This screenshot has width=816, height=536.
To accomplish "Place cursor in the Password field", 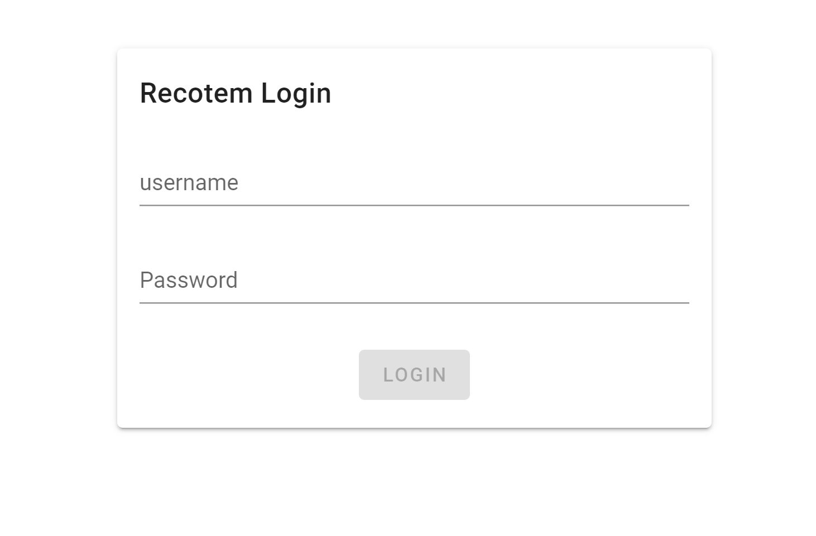I will (x=413, y=282).
